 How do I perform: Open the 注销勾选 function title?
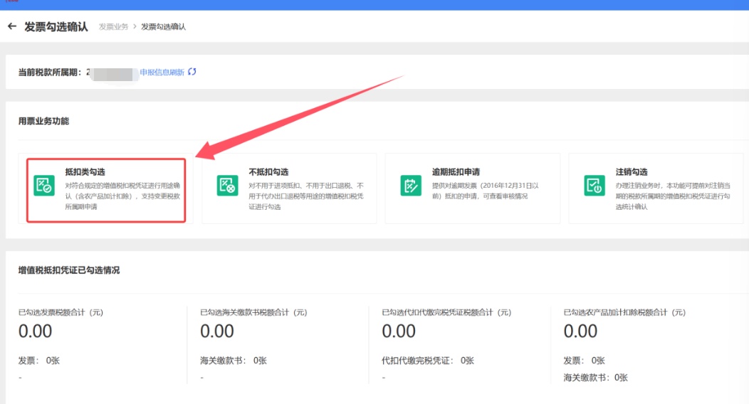tap(632, 172)
